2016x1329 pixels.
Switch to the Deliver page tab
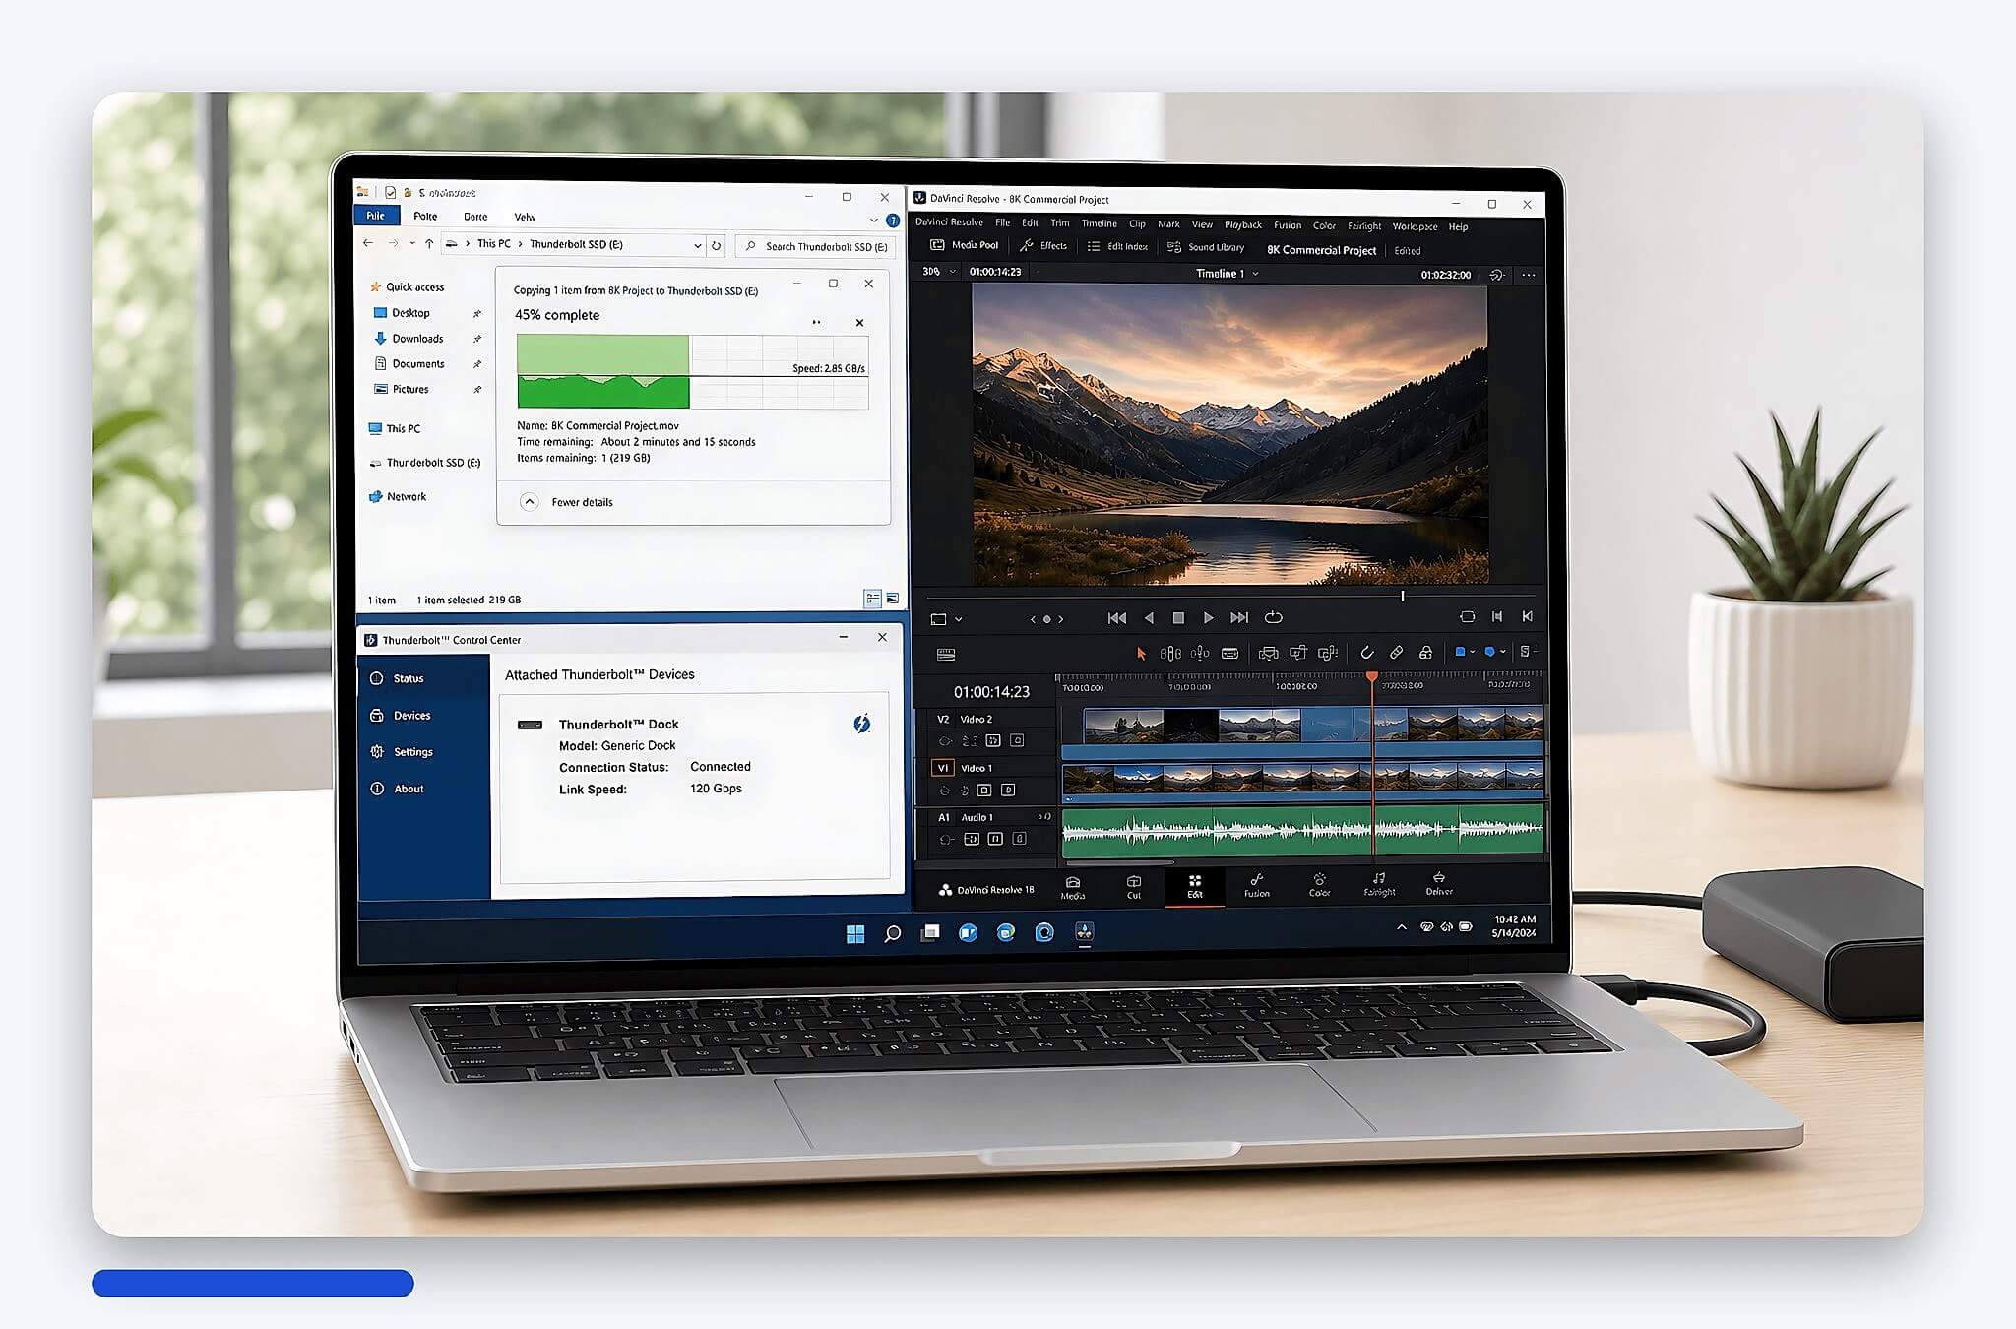click(x=1439, y=883)
